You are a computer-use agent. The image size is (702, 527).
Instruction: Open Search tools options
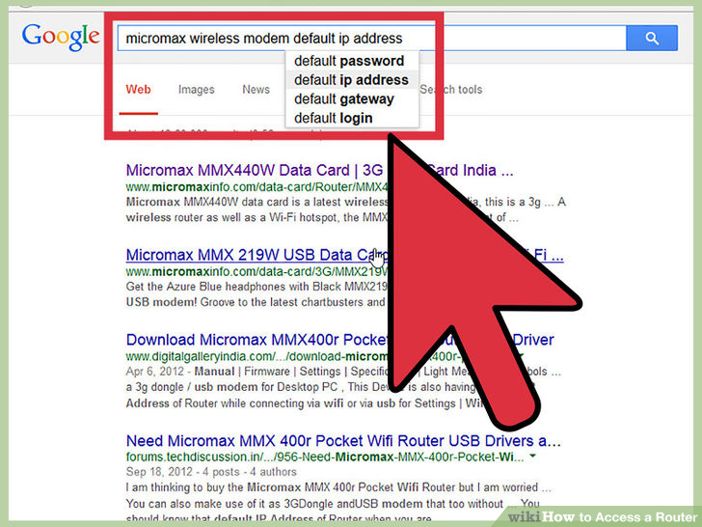click(451, 90)
